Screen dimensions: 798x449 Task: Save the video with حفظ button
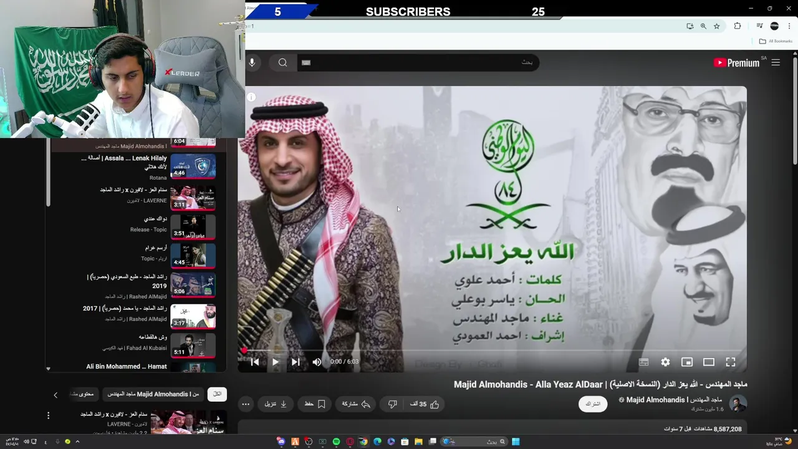coord(315,404)
